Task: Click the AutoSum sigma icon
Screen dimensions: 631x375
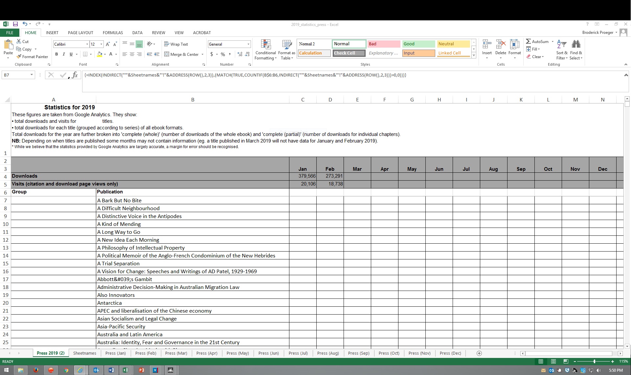Action: pos(528,41)
